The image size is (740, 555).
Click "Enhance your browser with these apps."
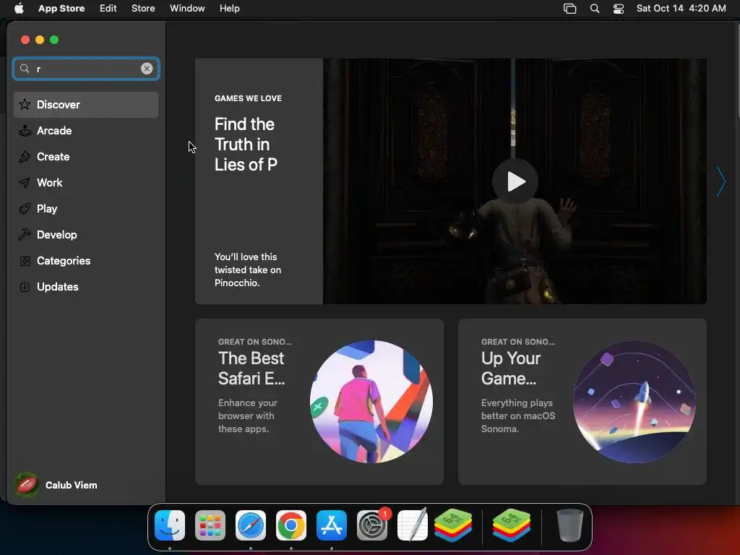[x=247, y=416]
